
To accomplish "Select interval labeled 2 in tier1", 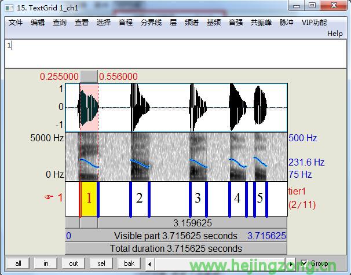I will coord(140,199).
